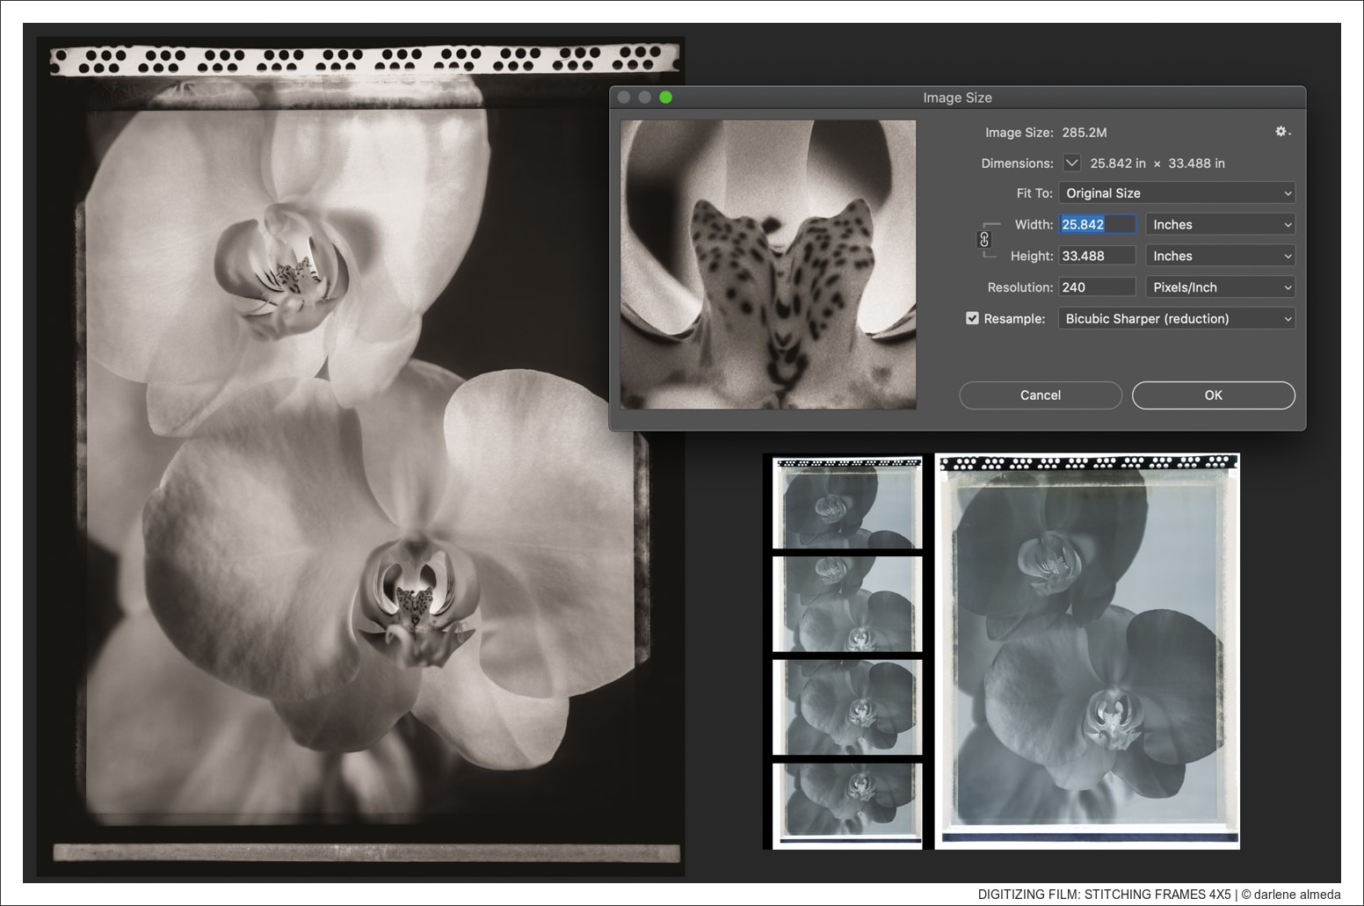
Task: Uncheck the Resample checkbox
Action: [x=972, y=318]
